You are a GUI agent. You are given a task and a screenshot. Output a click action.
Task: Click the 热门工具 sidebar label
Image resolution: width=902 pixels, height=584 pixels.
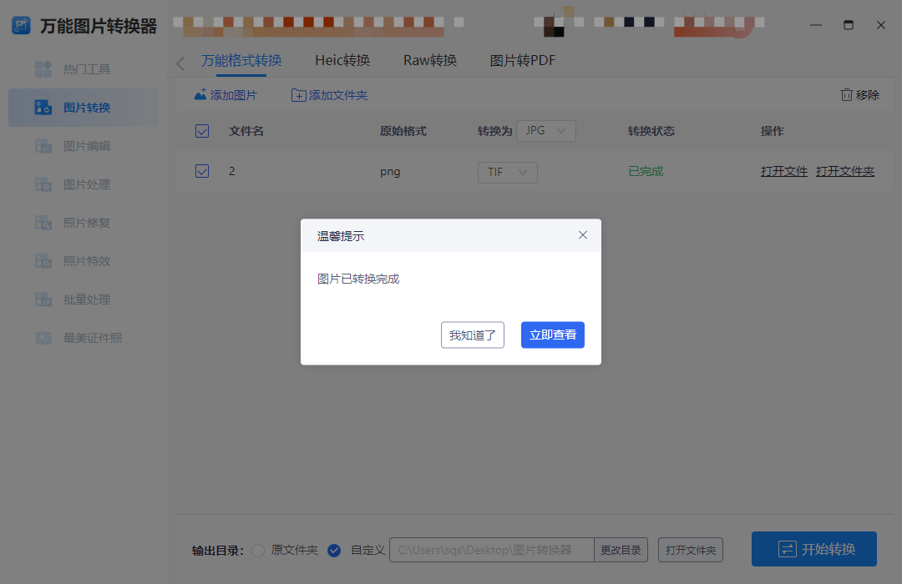(87, 69)
